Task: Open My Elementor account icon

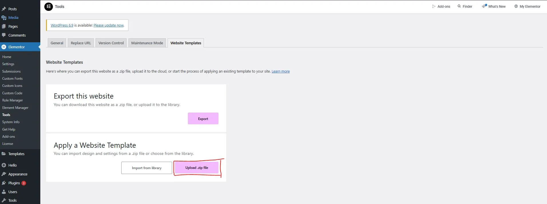Action: (516, 6)
